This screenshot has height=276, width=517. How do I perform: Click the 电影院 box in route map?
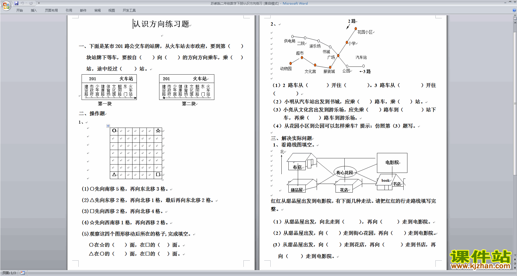(x=392, y=163)
